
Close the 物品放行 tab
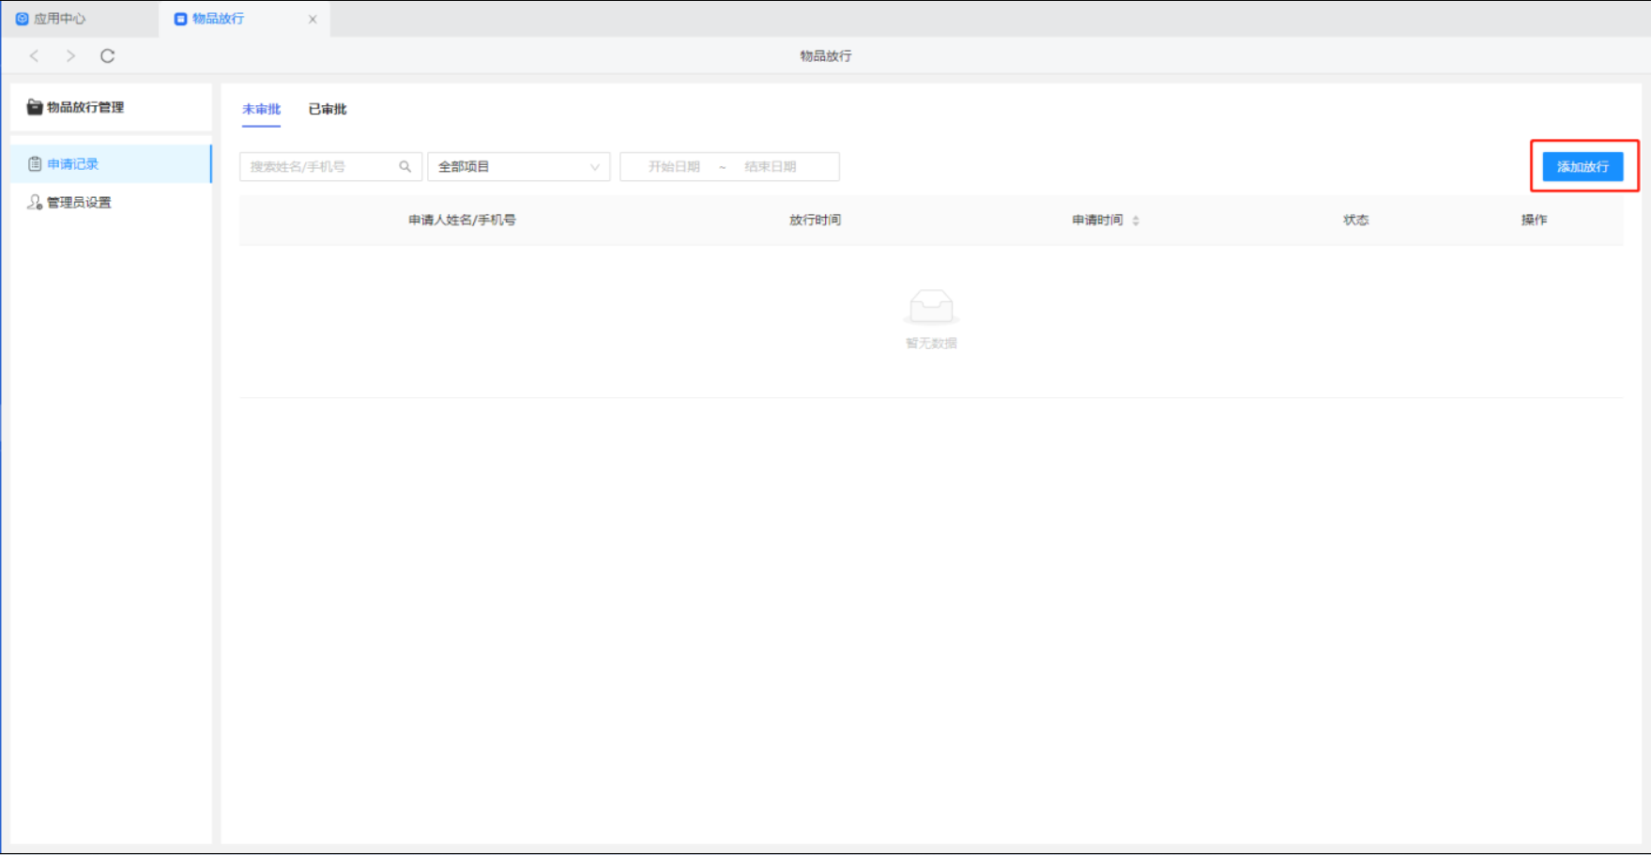313,19
